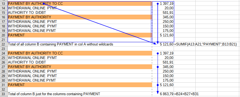Select value 5 121,60 in row 31
The width and height of the screenshot is (240, 97).
coord(166,85)
